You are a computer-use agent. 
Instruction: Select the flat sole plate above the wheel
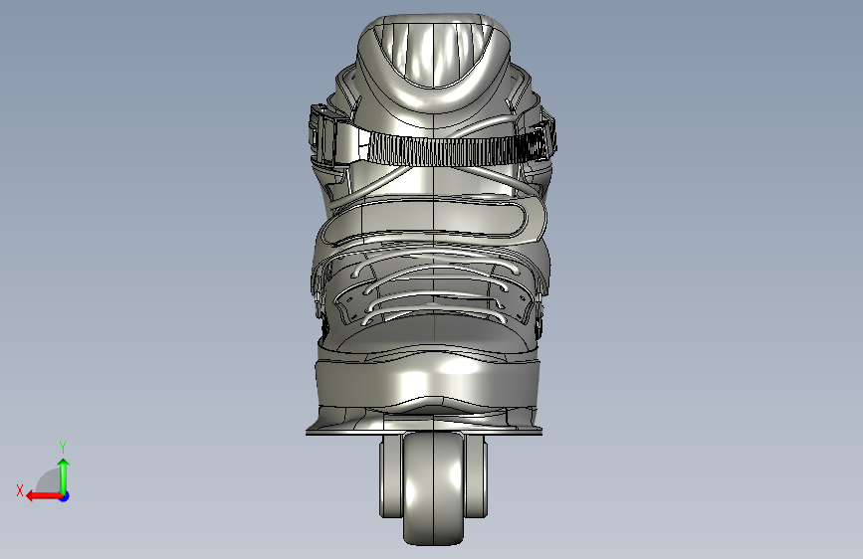pos(424,433)
